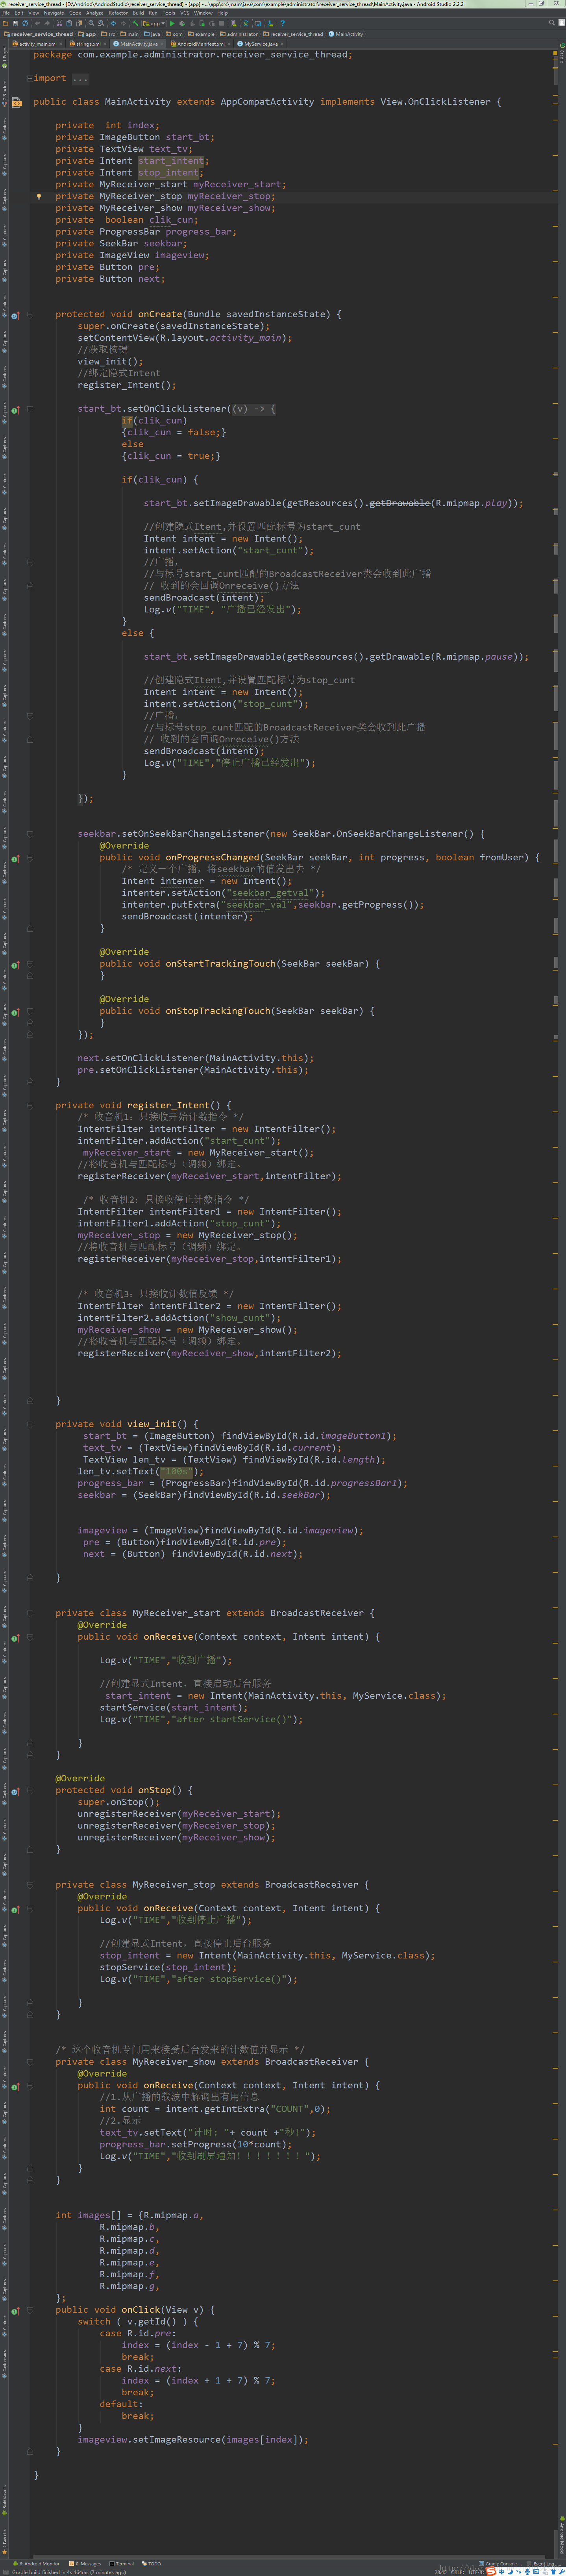Click 'administrator' in navigation breadcrumb

pyautogui.click(x=239, y=34)
